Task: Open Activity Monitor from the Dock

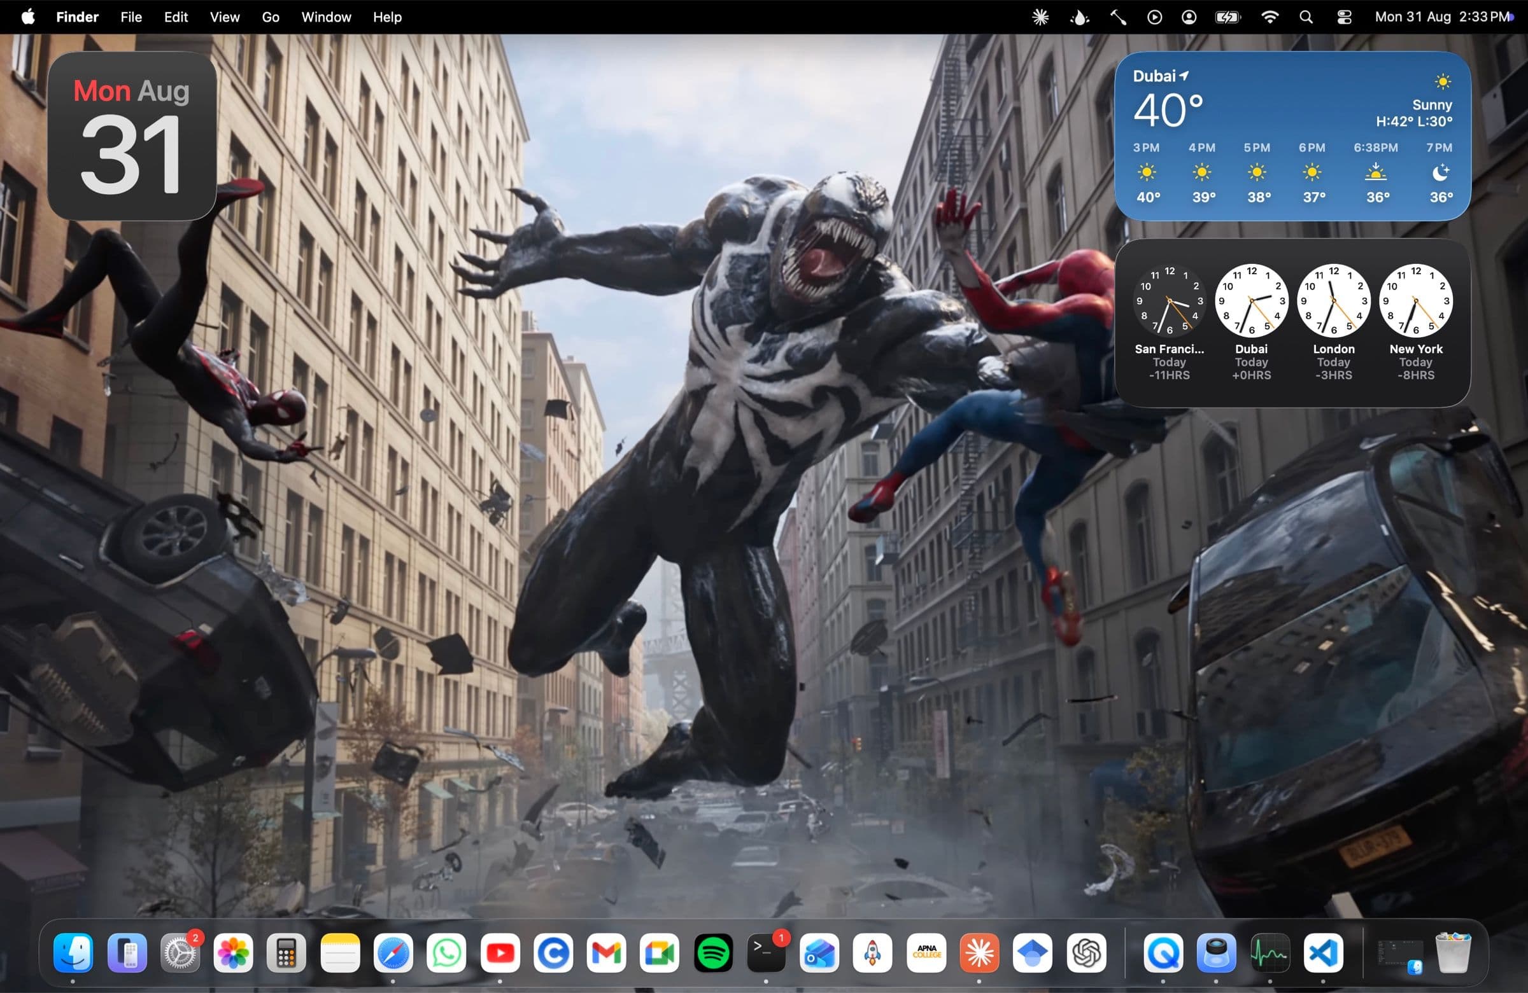Action: (x=1270, y=952)
